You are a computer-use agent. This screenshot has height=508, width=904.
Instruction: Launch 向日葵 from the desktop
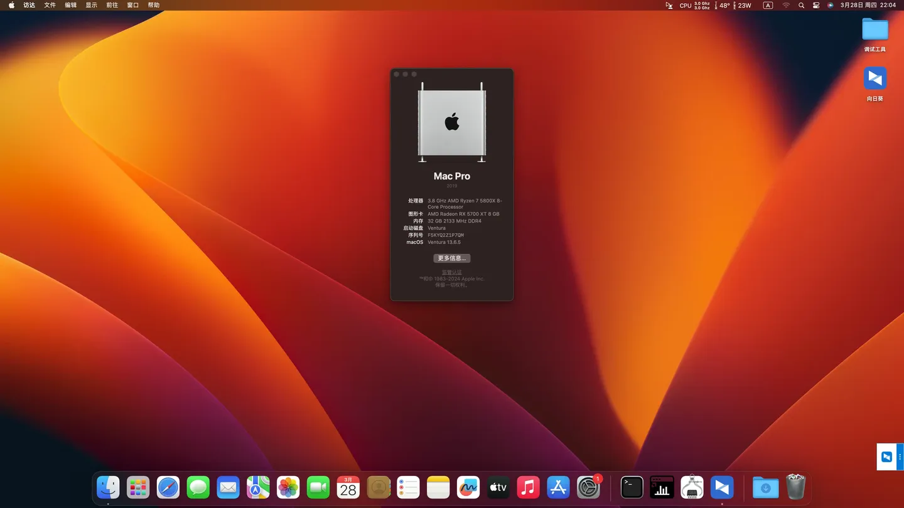point(874,79)
